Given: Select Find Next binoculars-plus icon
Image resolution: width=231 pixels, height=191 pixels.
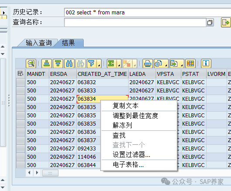Looking at the screenshot, I should 81,64.
